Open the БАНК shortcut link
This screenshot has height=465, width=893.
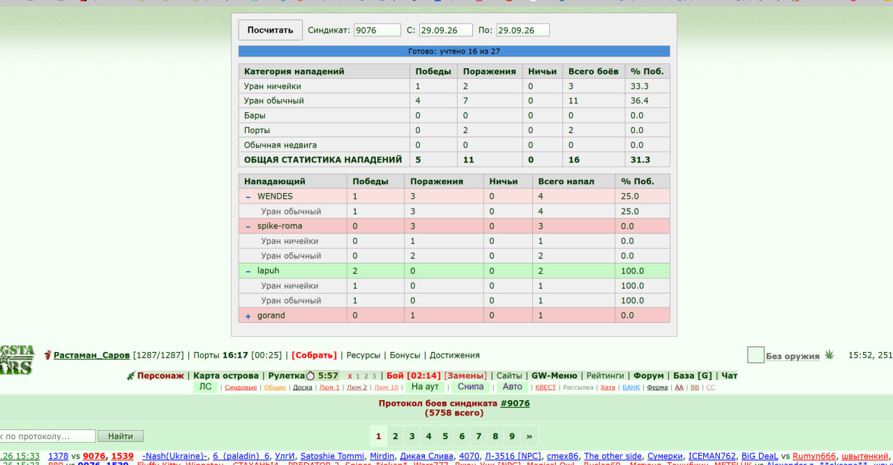[631, 388]
